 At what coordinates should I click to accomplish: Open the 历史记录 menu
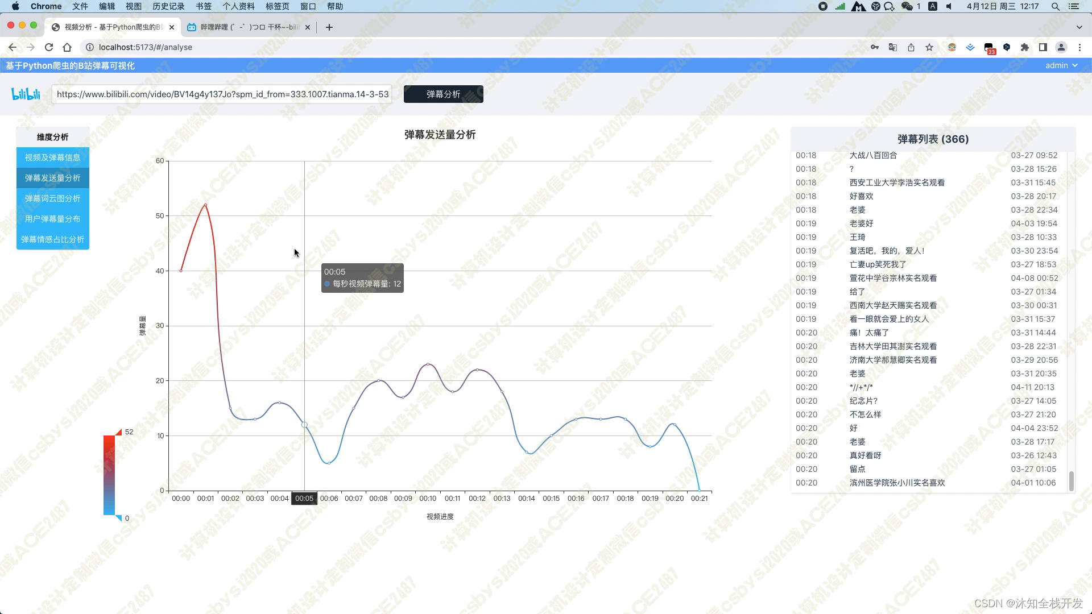tap(168, 6)
